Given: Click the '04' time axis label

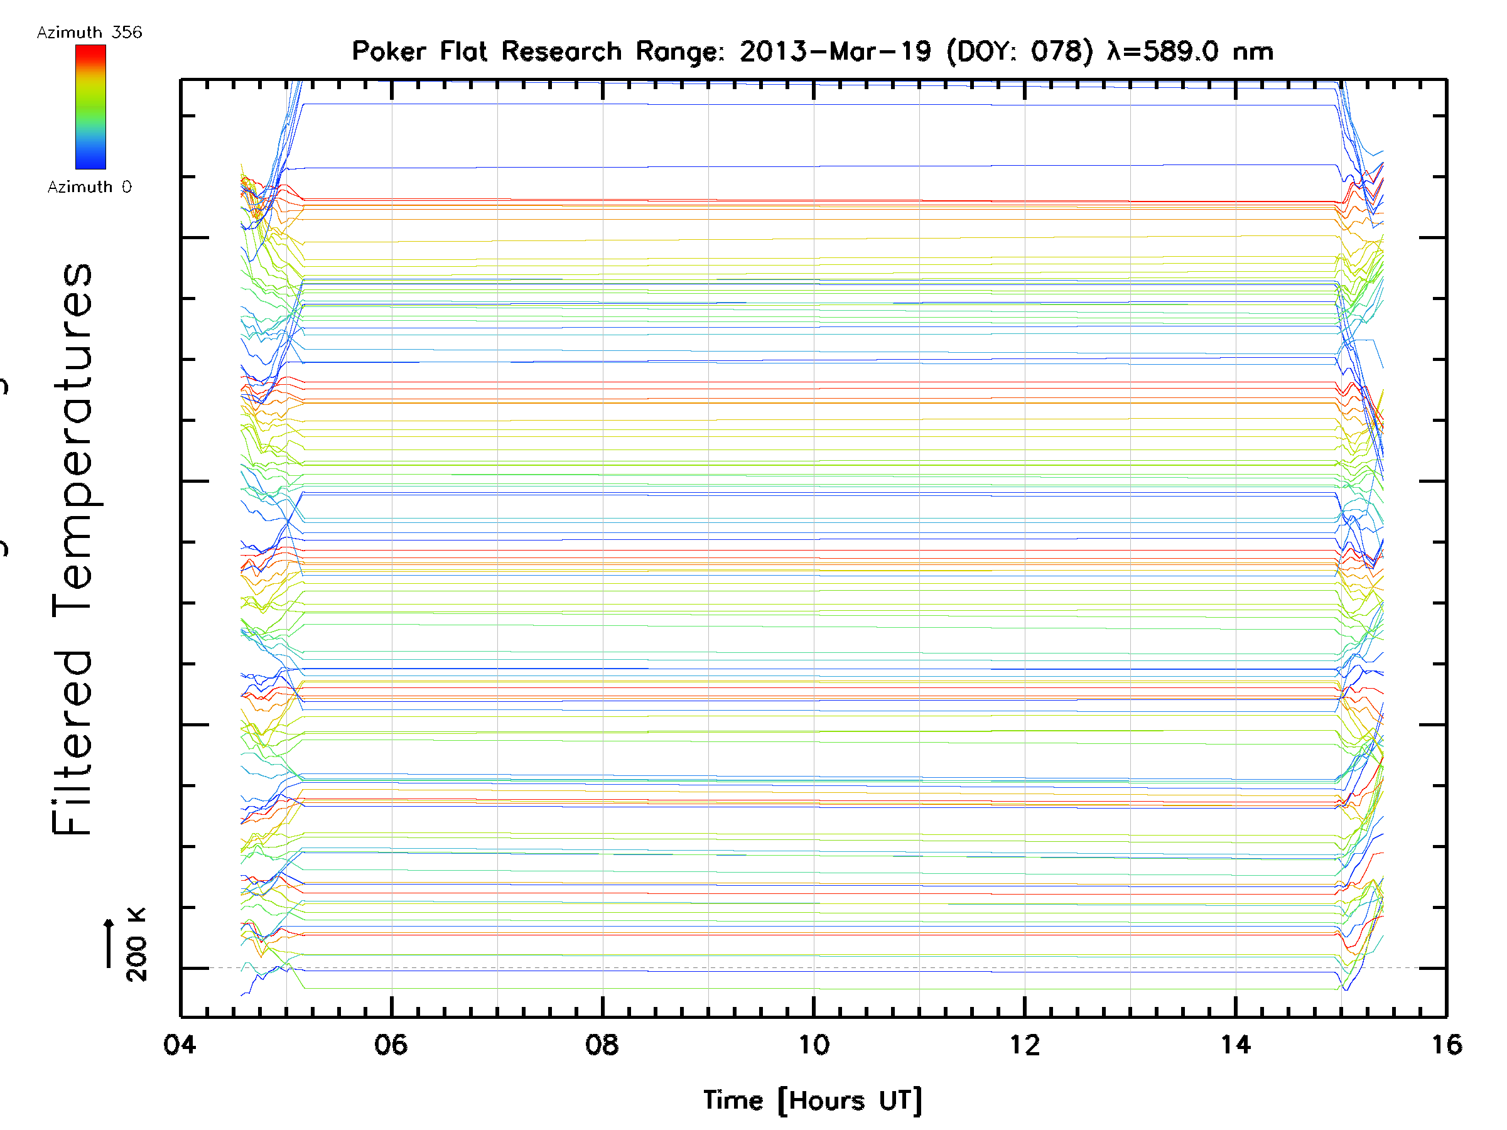Looking at the screenshot, I should click(180, 1045).
